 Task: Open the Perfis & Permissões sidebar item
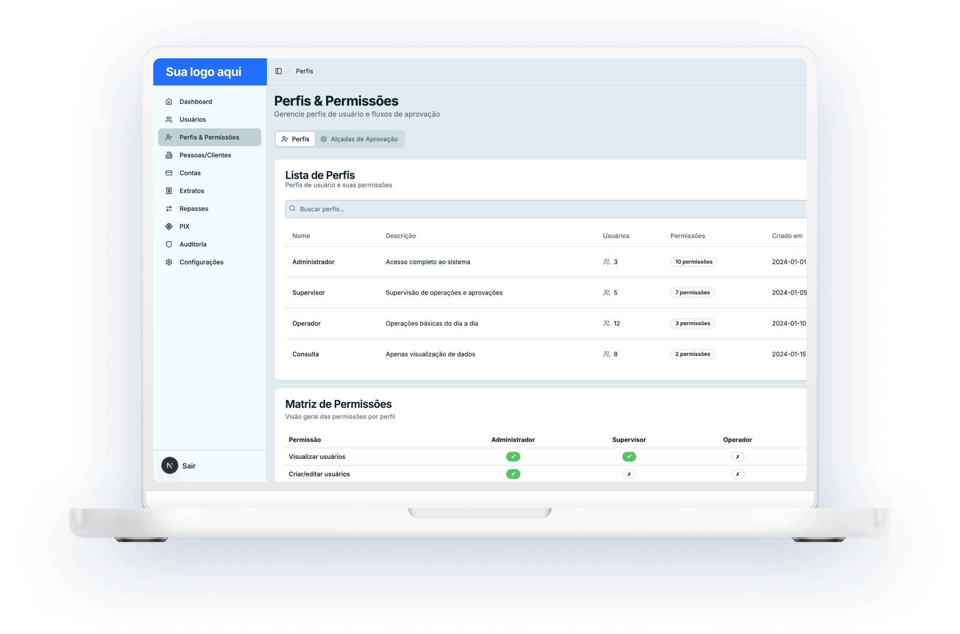coord(209,137)
